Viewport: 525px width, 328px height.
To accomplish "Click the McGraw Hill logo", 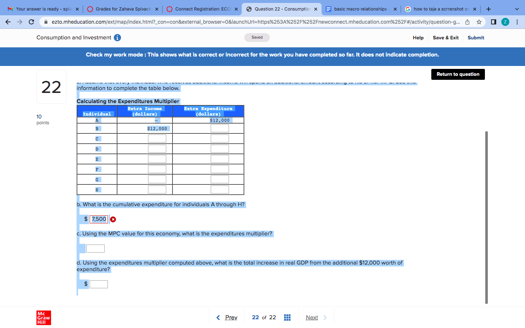I will coord(43,317).
